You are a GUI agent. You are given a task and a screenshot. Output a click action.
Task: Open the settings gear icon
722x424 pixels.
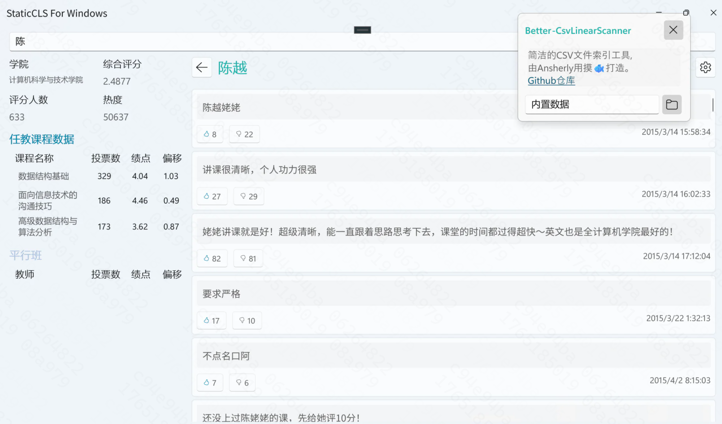click(705, 67)
